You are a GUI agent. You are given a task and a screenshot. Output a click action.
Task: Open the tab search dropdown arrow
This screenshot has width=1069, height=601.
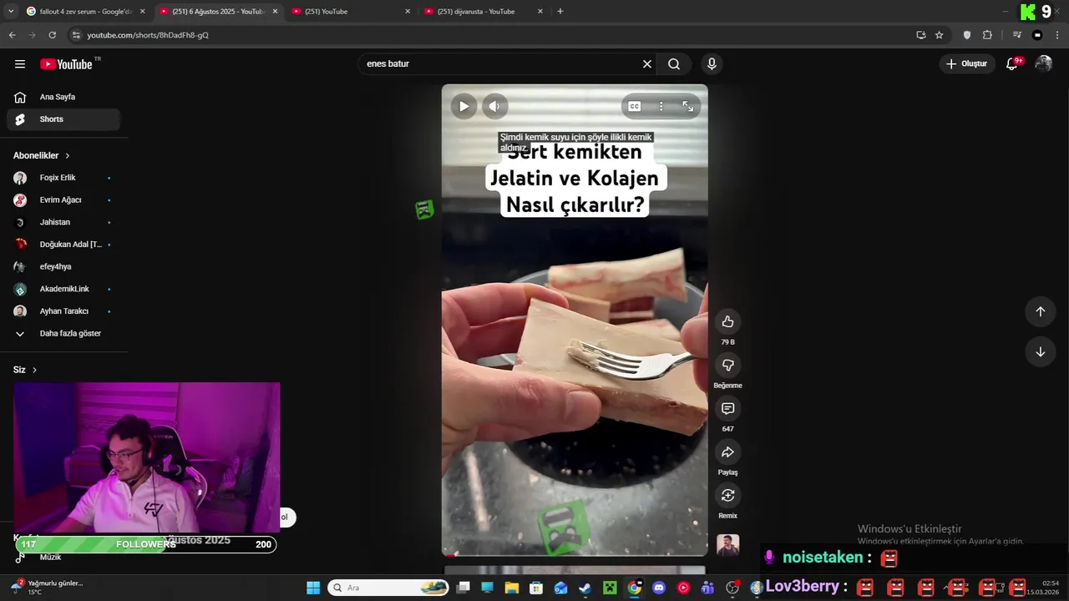(x=10, y=11)
